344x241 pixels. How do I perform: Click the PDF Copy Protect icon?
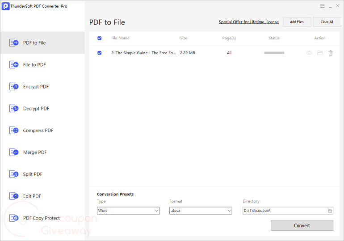click(x=14, y=218)
